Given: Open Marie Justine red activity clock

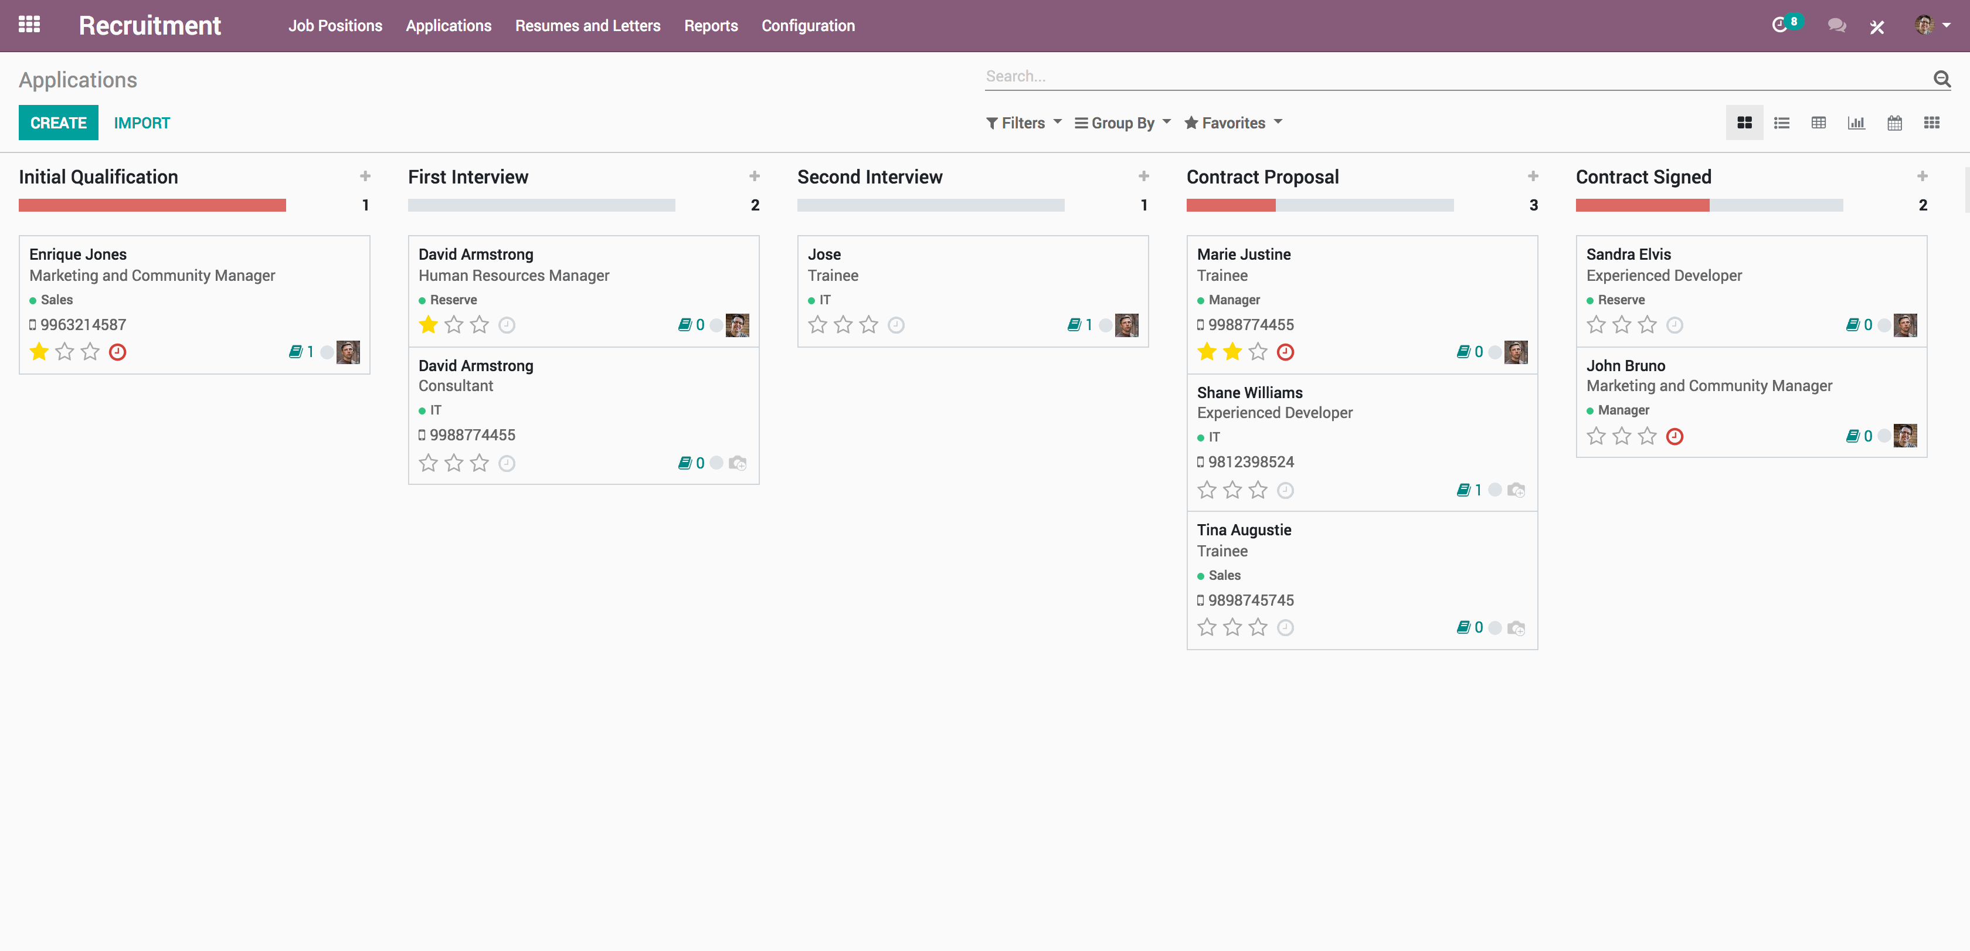Looking at the screenshot, I should click(1285, 352).
